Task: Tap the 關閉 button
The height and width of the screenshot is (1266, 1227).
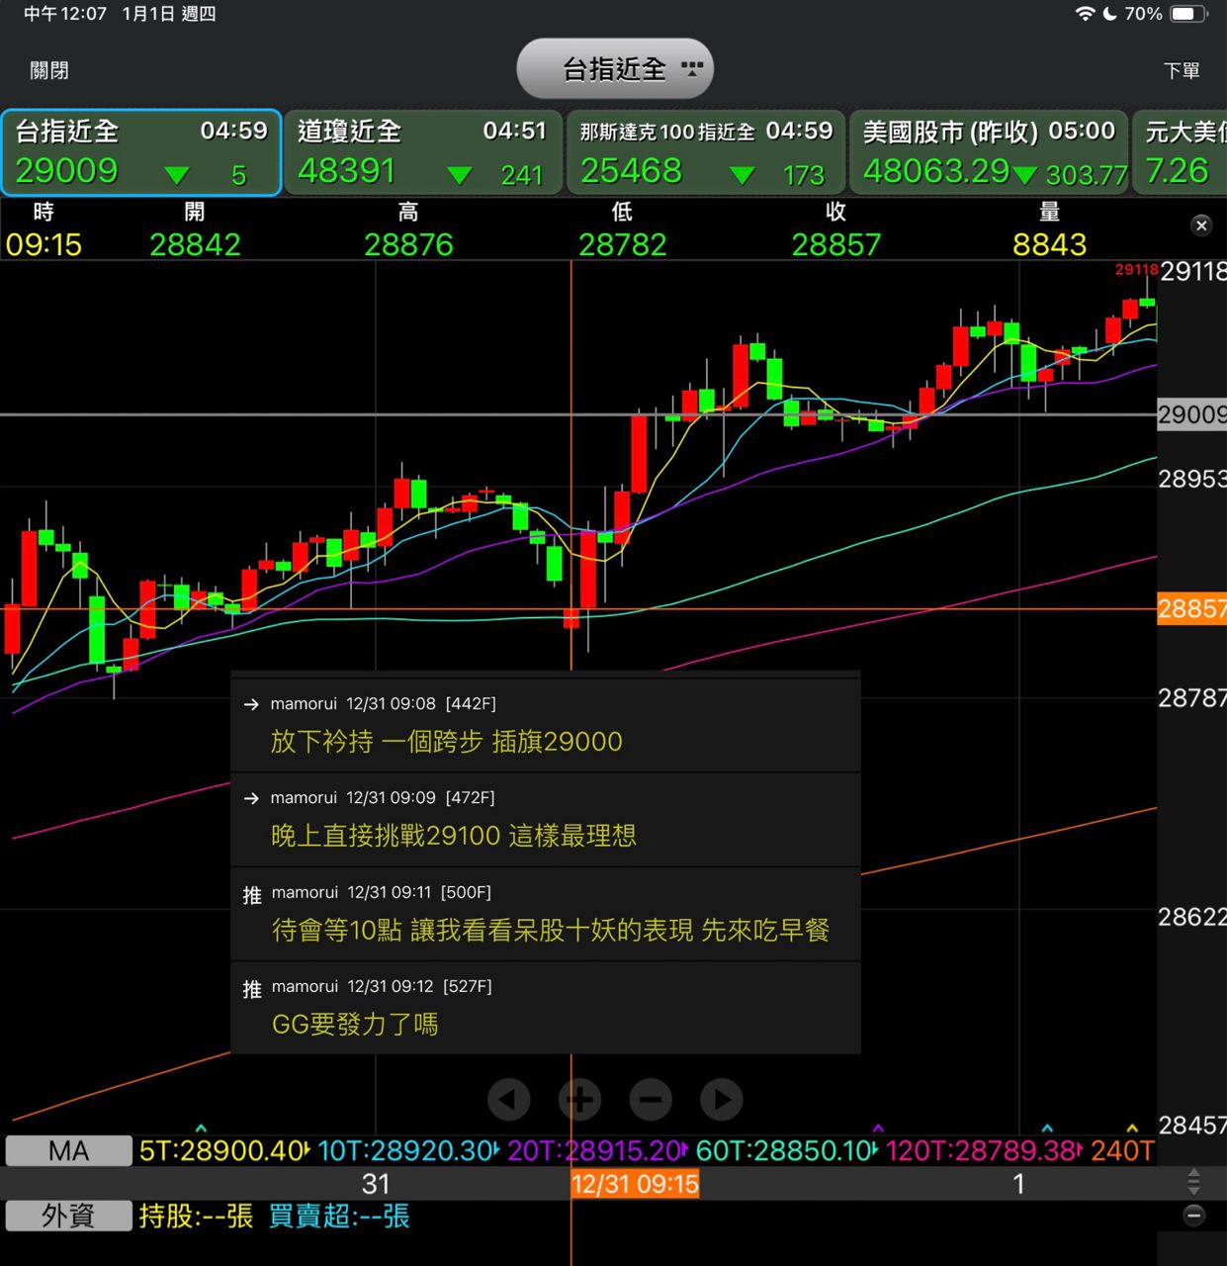Action: pyautogui.click(x=49, y=70)
